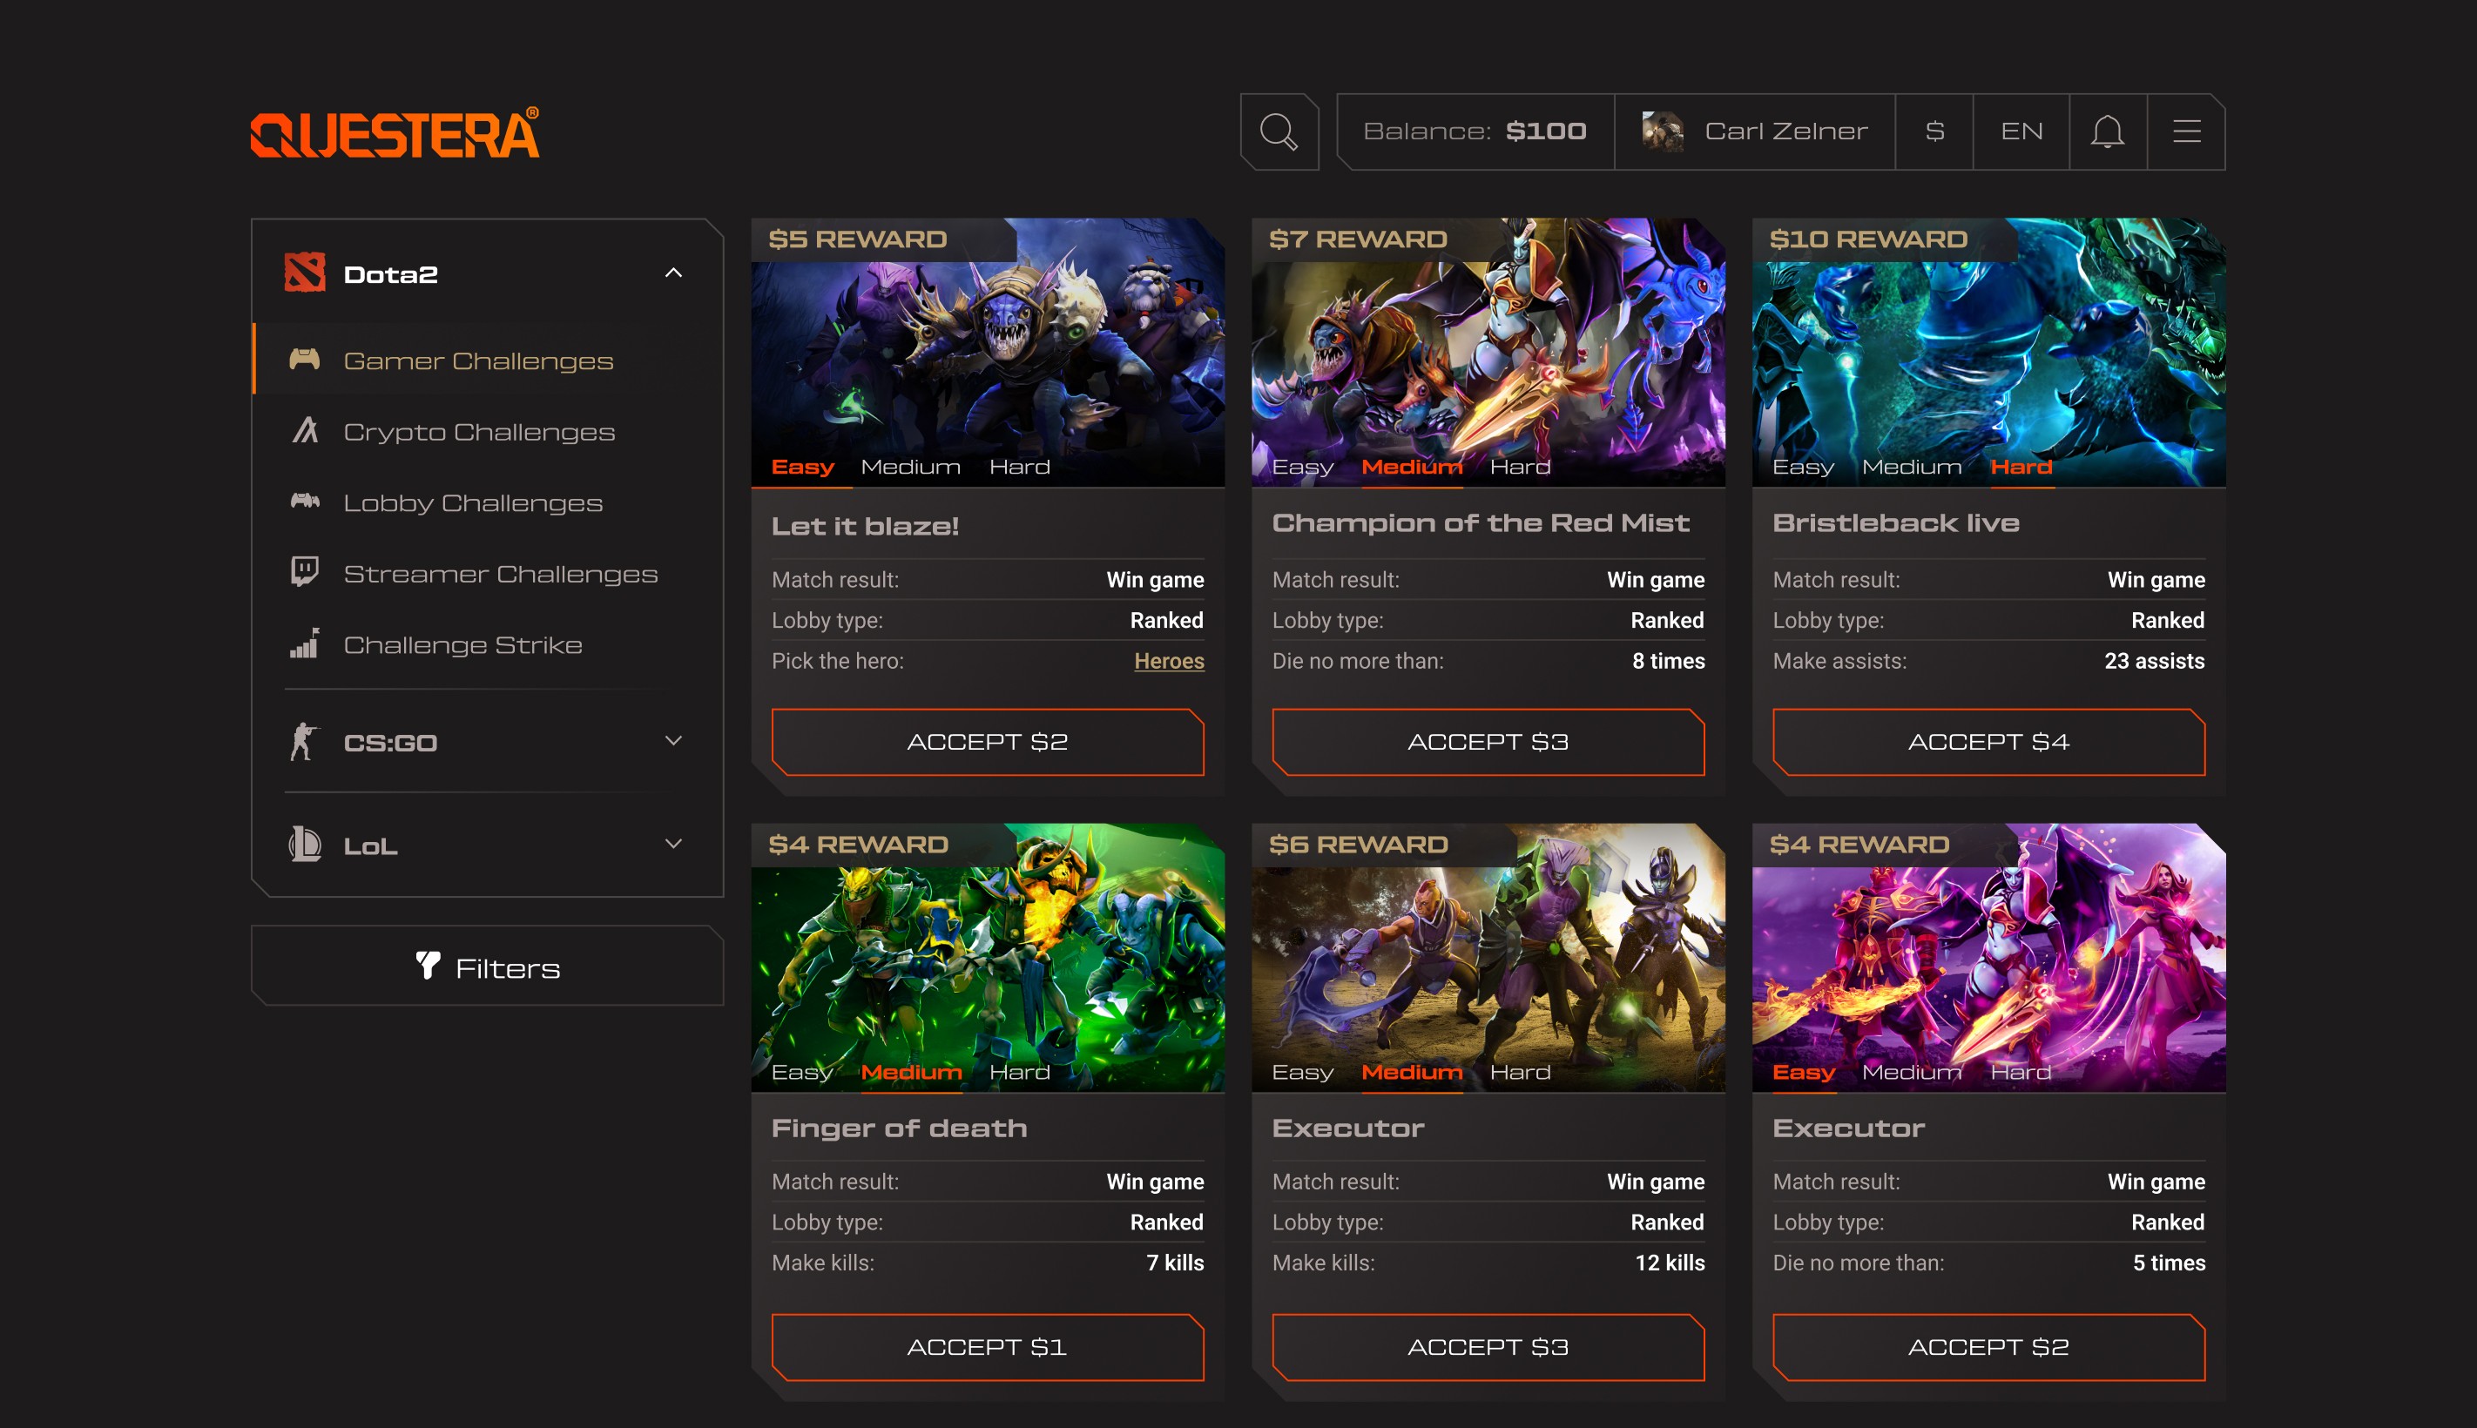This screenshot has width=2477, height=1428.
Task: Open the notifications bell
Action: [2107, 131]
